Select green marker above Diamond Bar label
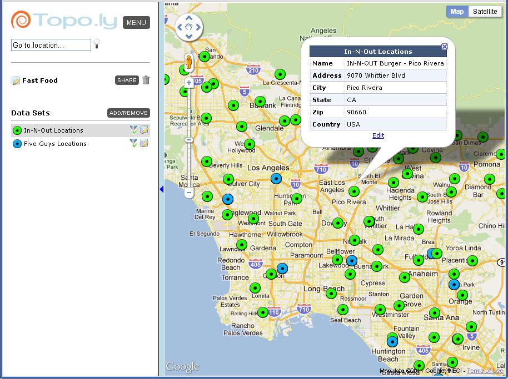Viewport: 508px width, 379px height. pos(490,179)
